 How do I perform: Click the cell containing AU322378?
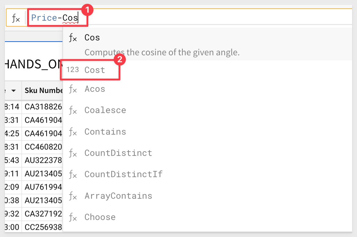[x=42, y=160]
